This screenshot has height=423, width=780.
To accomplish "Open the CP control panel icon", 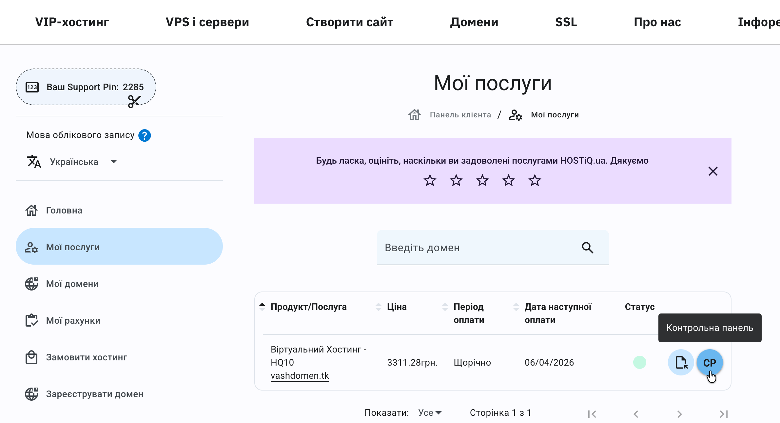I will pyautogui.click(x=710, y=362).
